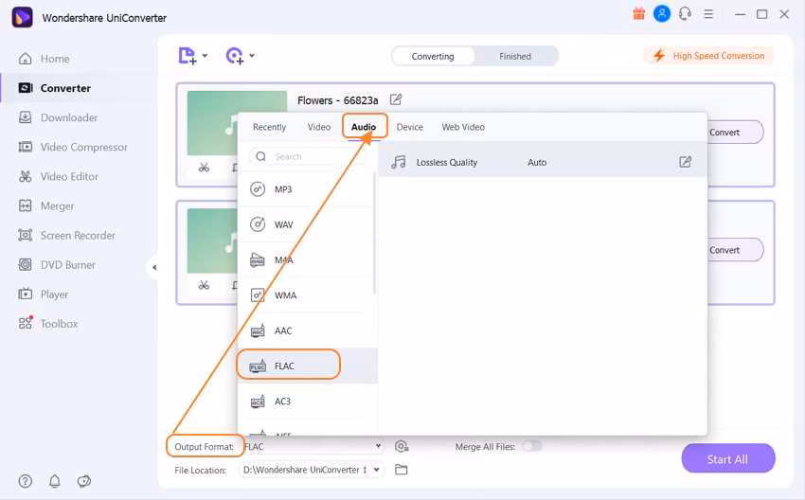Screen dimensions: 805x500
Task: Open the Merger section
Action: point(46,205)
